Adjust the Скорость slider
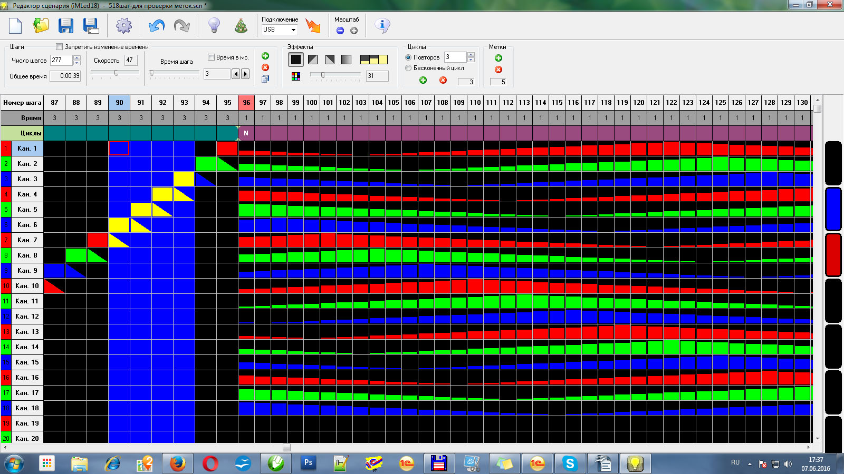The image size is (844, 474). (116, 73)
